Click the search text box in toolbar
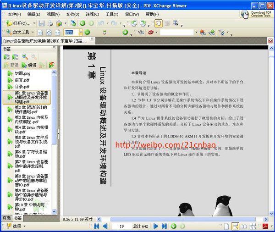275x232 pixels. click(x=177, y=32)
